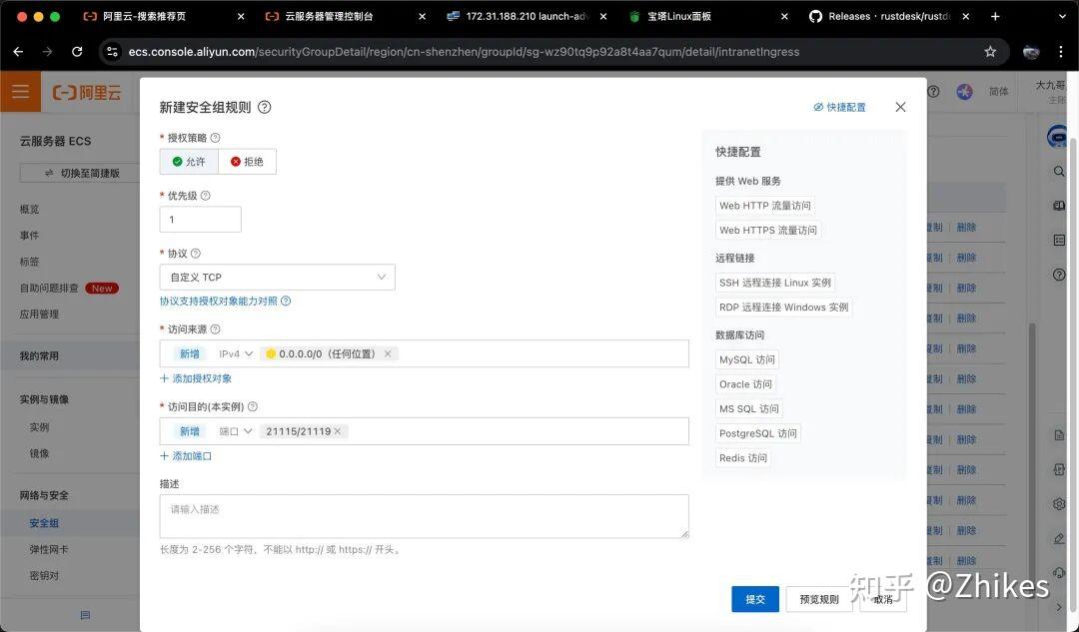Select the 允许 policy option
1079x632 pixels.
tap(189, 162)
